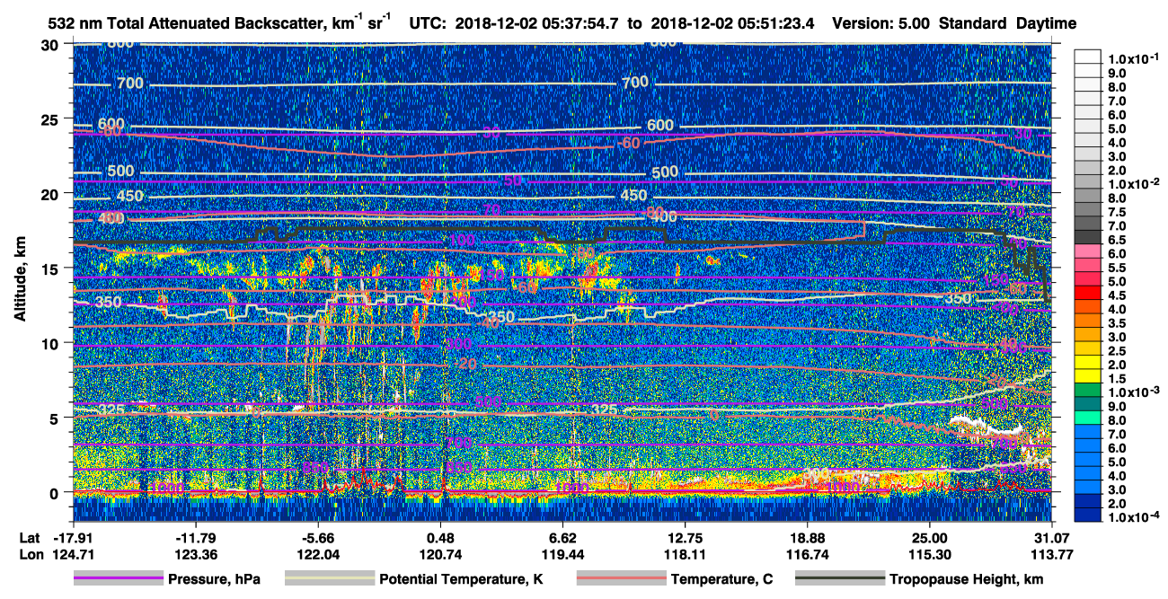Click the pale Potential Temperature legend line sample
The height and width of the screenshot is (599, 1168).
coord(329,579)
